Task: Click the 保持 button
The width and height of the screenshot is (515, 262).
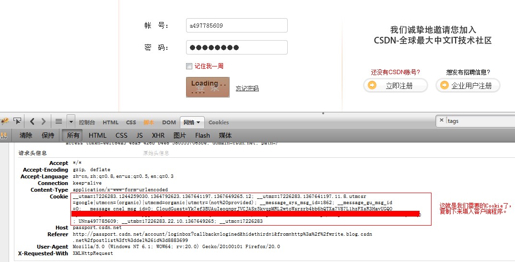Action: click(48, 135)
